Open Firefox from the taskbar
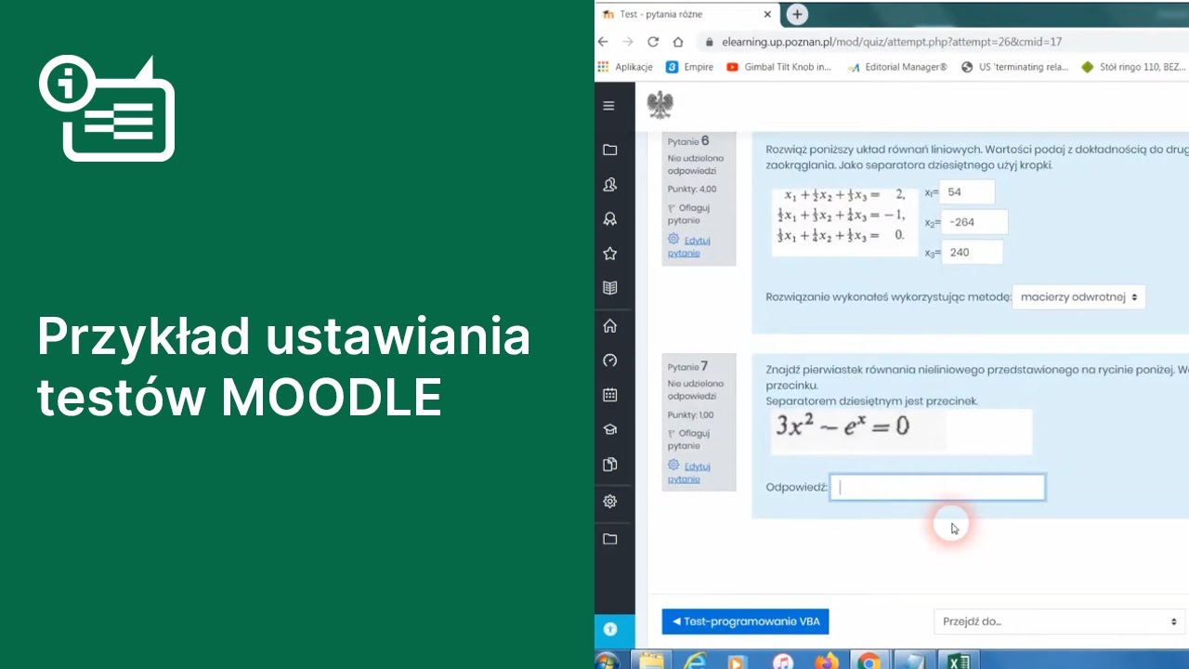 [825, 661]
